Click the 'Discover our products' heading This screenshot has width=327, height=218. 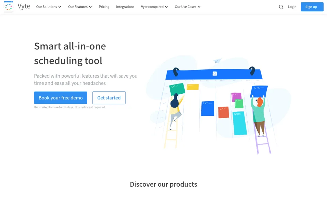163,184
